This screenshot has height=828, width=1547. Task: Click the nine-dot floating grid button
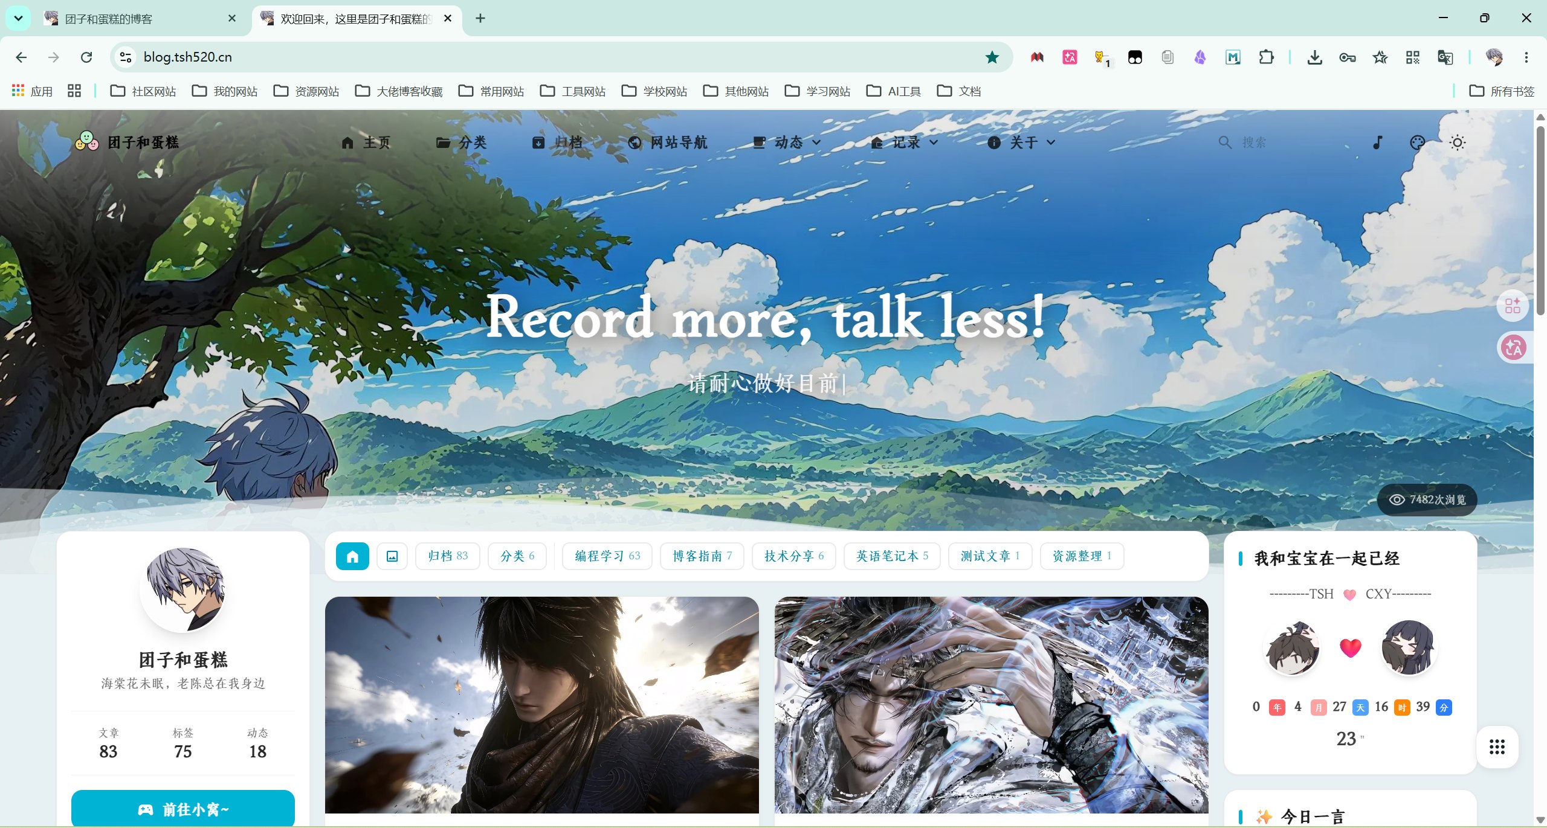1497,747
